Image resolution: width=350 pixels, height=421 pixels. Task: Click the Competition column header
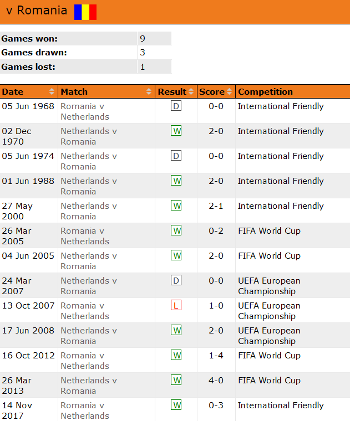click(265, 92)
